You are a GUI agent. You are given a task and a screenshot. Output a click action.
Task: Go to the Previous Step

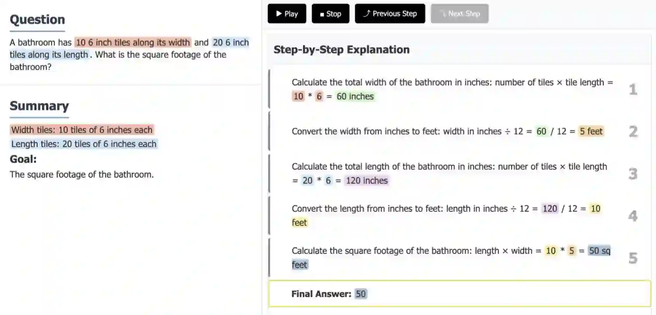point(390,14)
